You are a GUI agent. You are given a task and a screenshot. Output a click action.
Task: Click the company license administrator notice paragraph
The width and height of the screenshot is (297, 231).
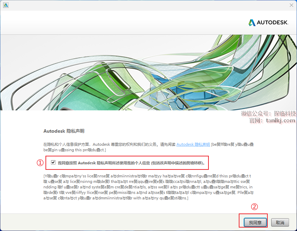148,187
